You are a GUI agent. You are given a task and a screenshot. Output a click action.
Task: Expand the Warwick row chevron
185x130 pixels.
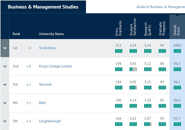coord(5,85)
